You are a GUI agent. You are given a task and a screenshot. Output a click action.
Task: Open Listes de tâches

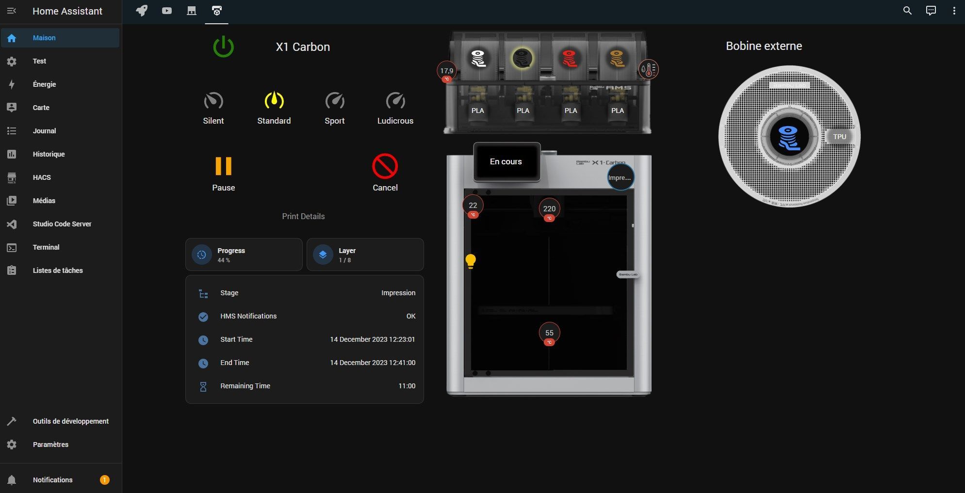pyautogui.click(x=60, y=270)
